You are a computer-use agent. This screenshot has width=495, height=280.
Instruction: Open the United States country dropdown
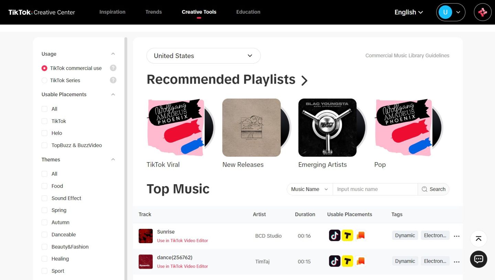click(x=203, y=56)
